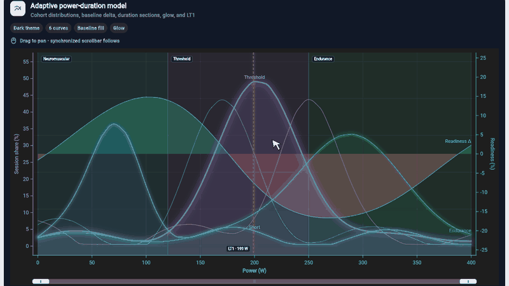Screen dimensions: 509x286
Task: Click the 'Session share (%)' axis title
Action: [x=17, y=154]
